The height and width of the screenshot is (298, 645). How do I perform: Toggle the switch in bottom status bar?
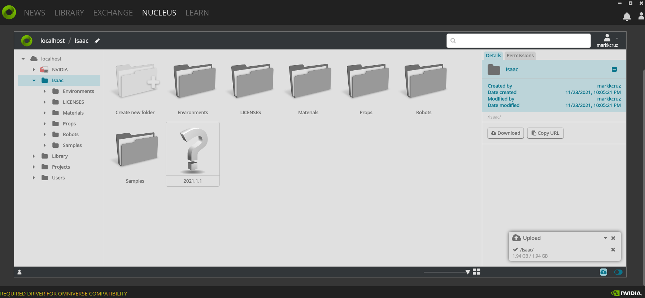coord(618,272)
